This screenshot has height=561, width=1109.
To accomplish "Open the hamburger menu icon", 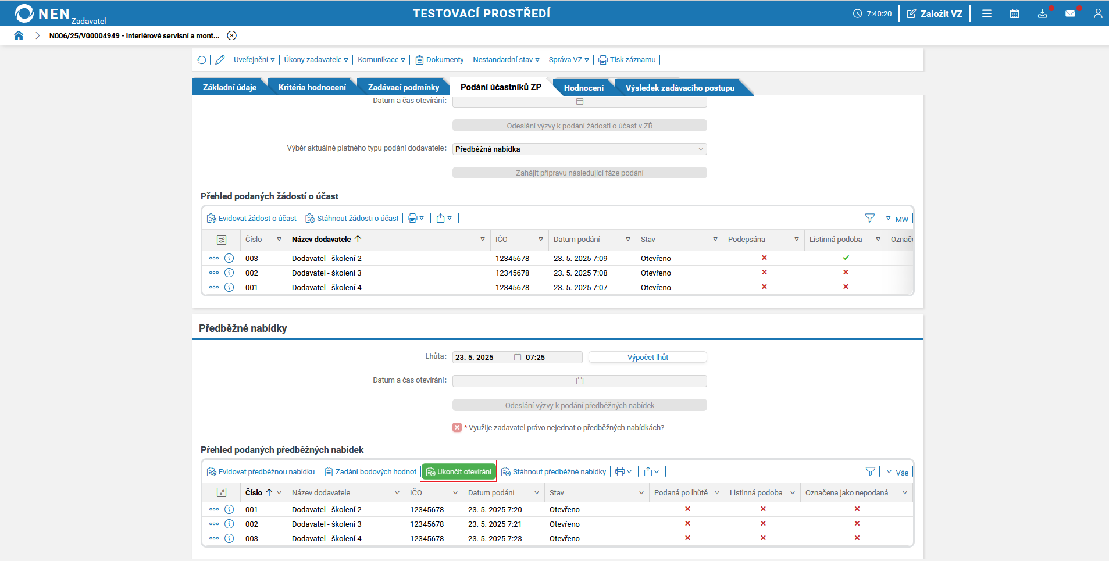I will [x=987, y=13].
